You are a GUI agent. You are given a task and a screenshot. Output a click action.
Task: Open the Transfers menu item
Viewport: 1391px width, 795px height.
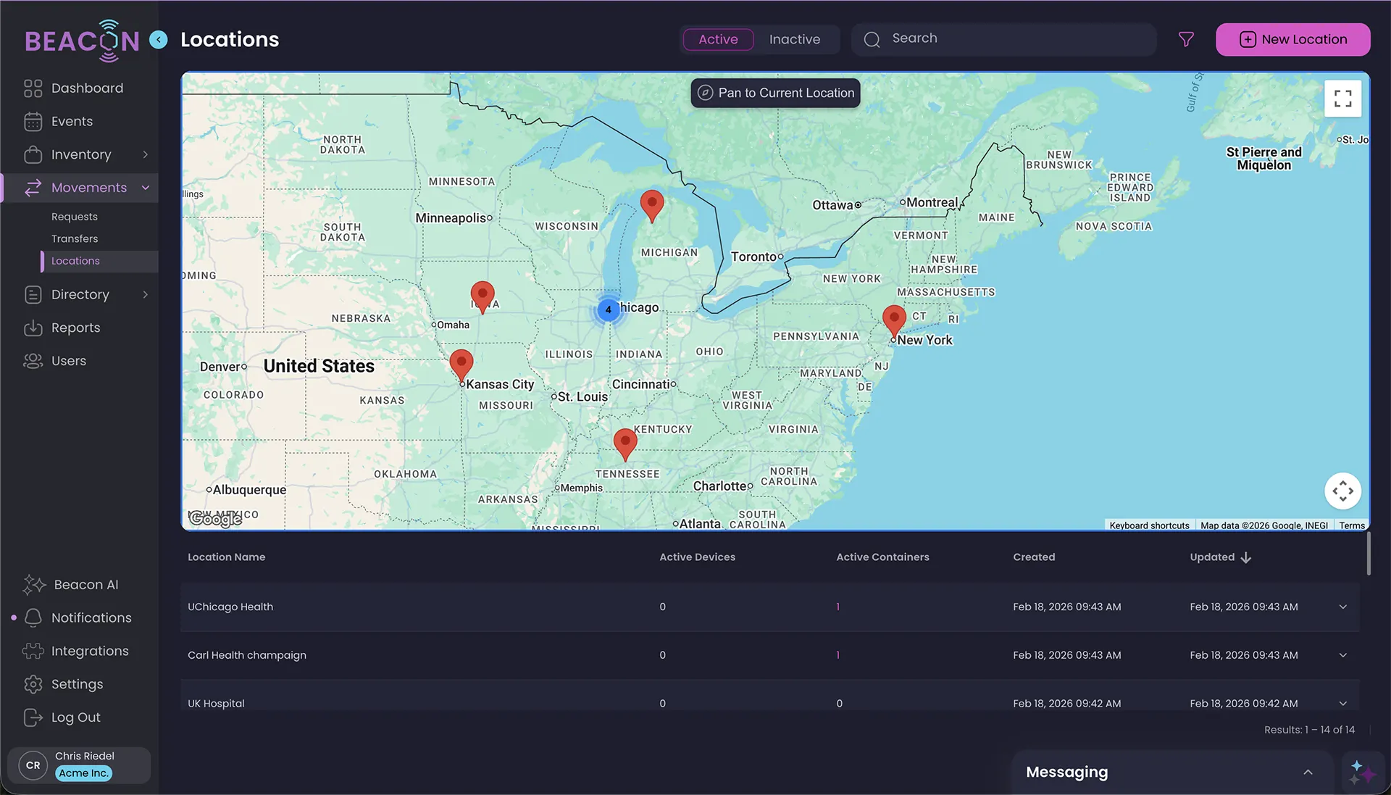(x=75, y=238)
